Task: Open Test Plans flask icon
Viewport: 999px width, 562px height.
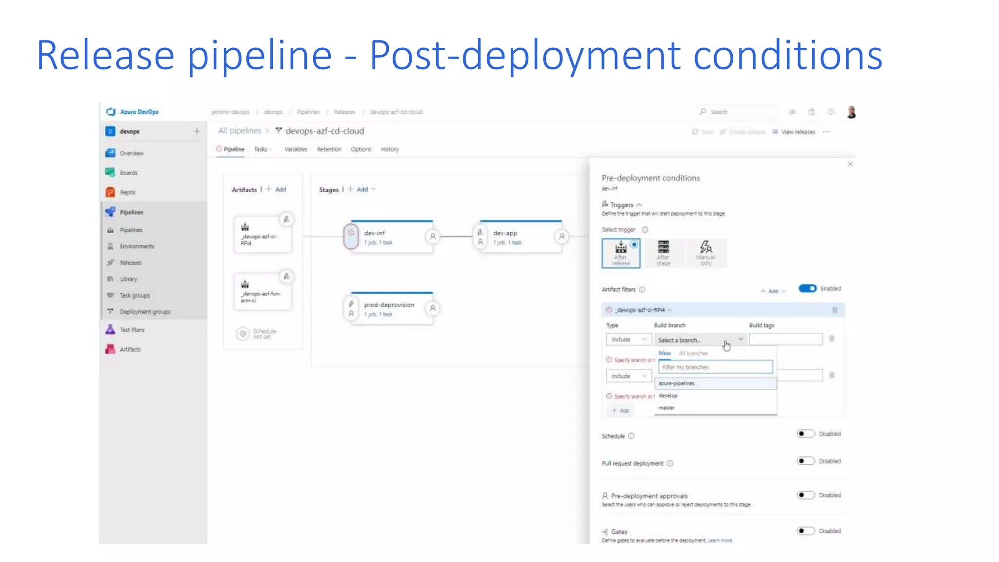Action: [110, 330]
